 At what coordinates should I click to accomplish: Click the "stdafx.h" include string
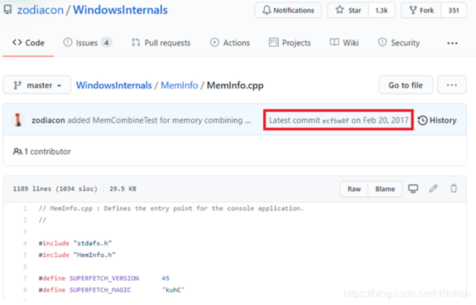click(92, 243)
